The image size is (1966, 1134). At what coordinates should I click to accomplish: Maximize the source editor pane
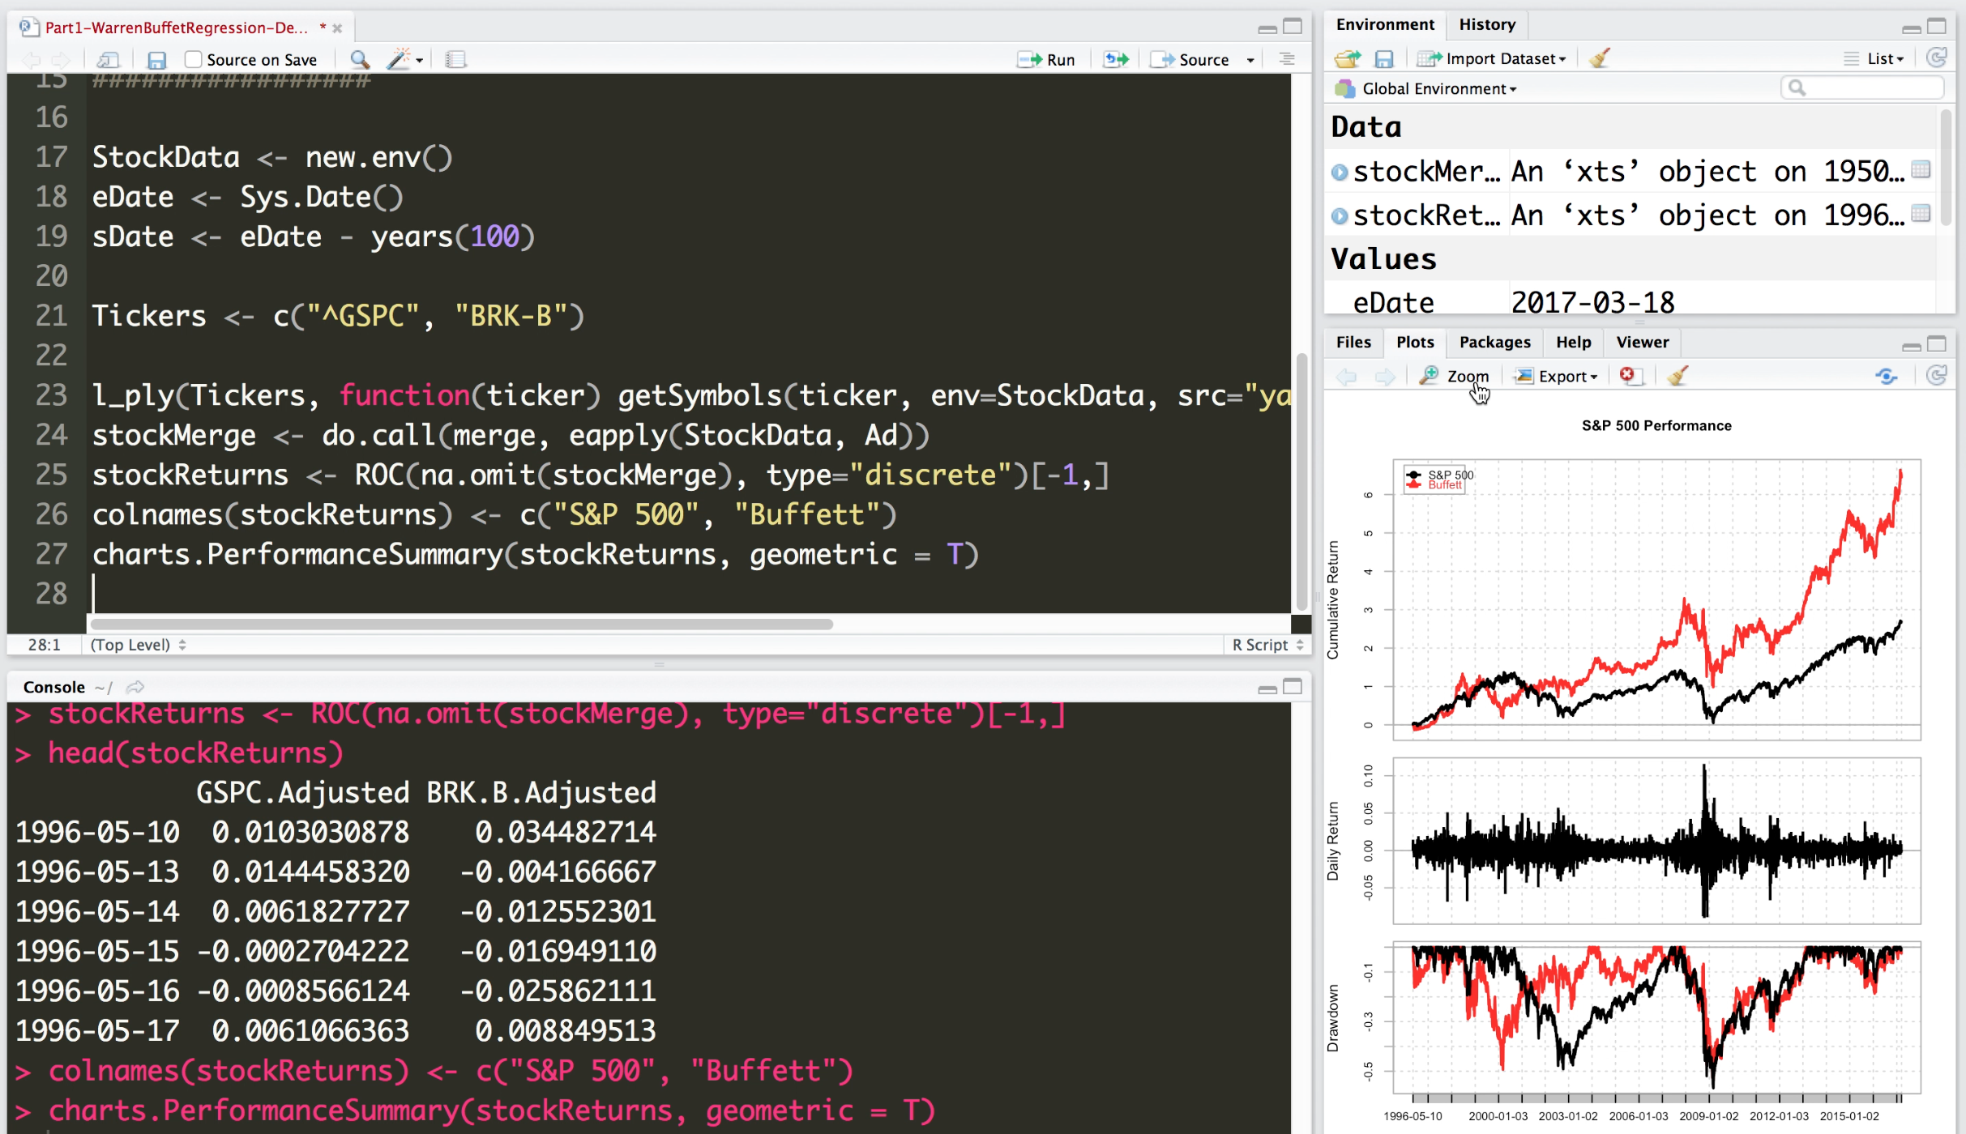coord(1293,27)
